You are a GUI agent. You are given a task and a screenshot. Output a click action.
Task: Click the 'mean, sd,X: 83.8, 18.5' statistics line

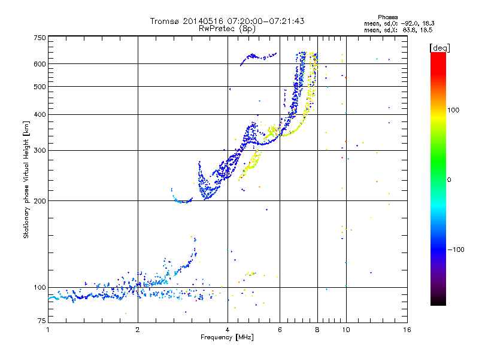click(x=398, y=30)
